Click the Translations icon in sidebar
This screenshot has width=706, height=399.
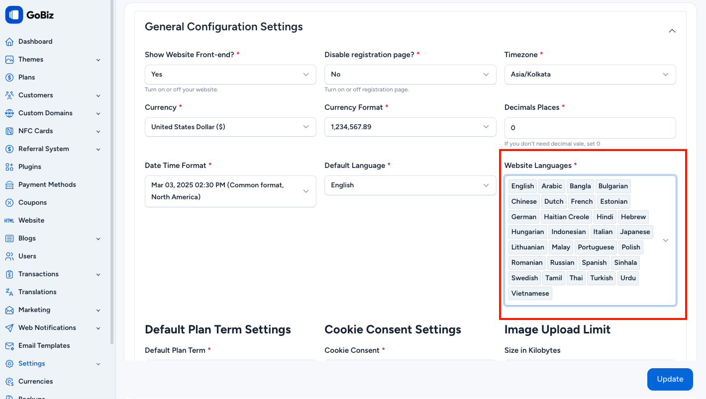click(x=9, y=292)
